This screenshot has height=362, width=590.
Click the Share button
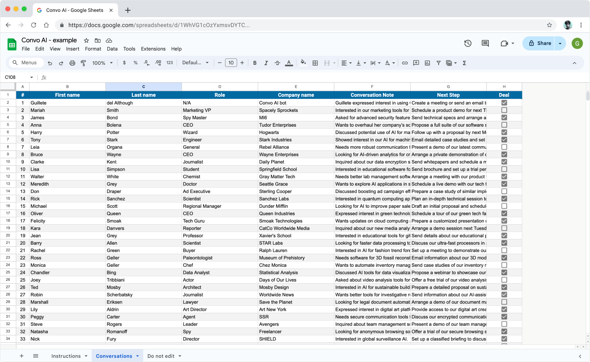539,43
